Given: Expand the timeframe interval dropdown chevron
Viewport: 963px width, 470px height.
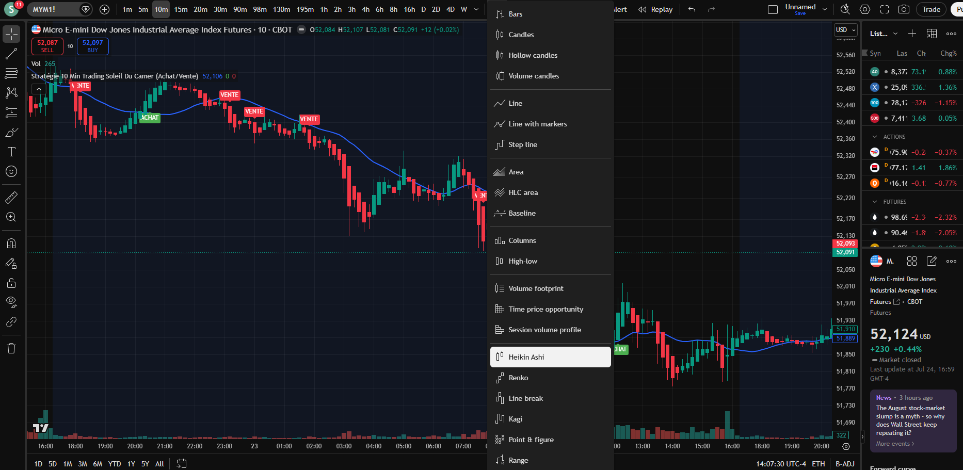Looking at the screenshot, I should (476, 9).
